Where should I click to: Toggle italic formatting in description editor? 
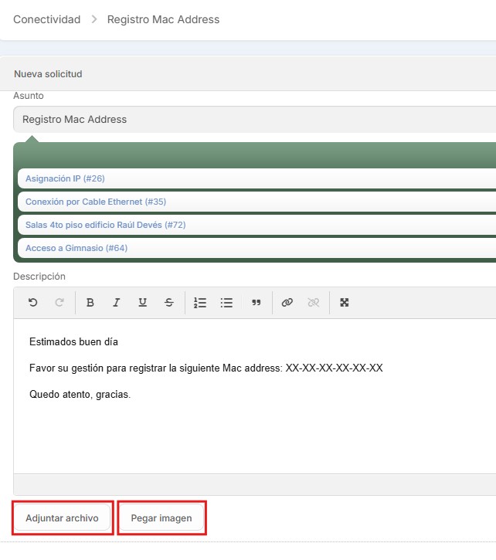tap(117, 303)
